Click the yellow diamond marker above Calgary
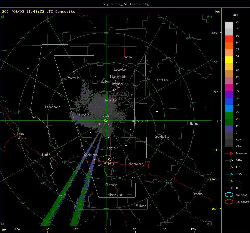Viewport: 250px width, 233px height. pos(110,160)
